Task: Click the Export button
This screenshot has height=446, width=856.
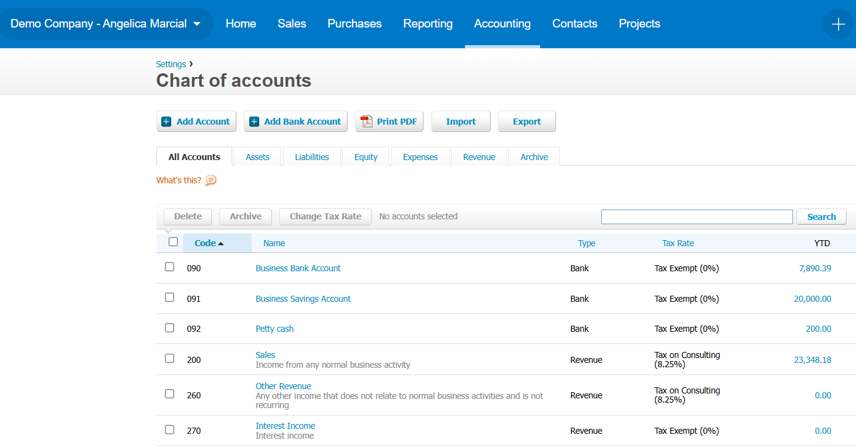Action: tap(527, 122)
